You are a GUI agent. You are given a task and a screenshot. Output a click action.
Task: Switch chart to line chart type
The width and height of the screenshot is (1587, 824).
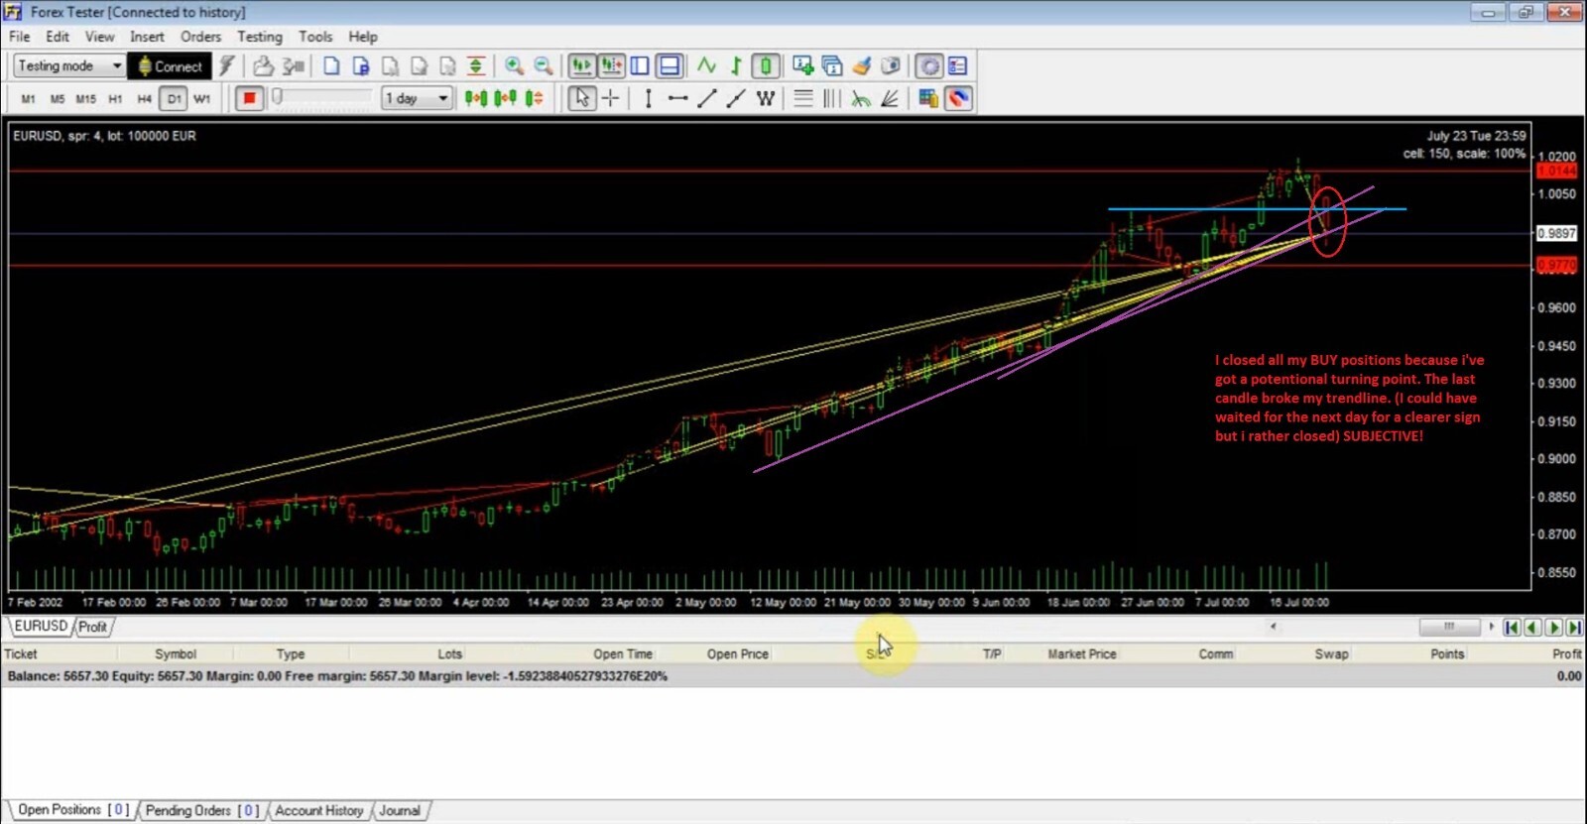coord(706,66)
